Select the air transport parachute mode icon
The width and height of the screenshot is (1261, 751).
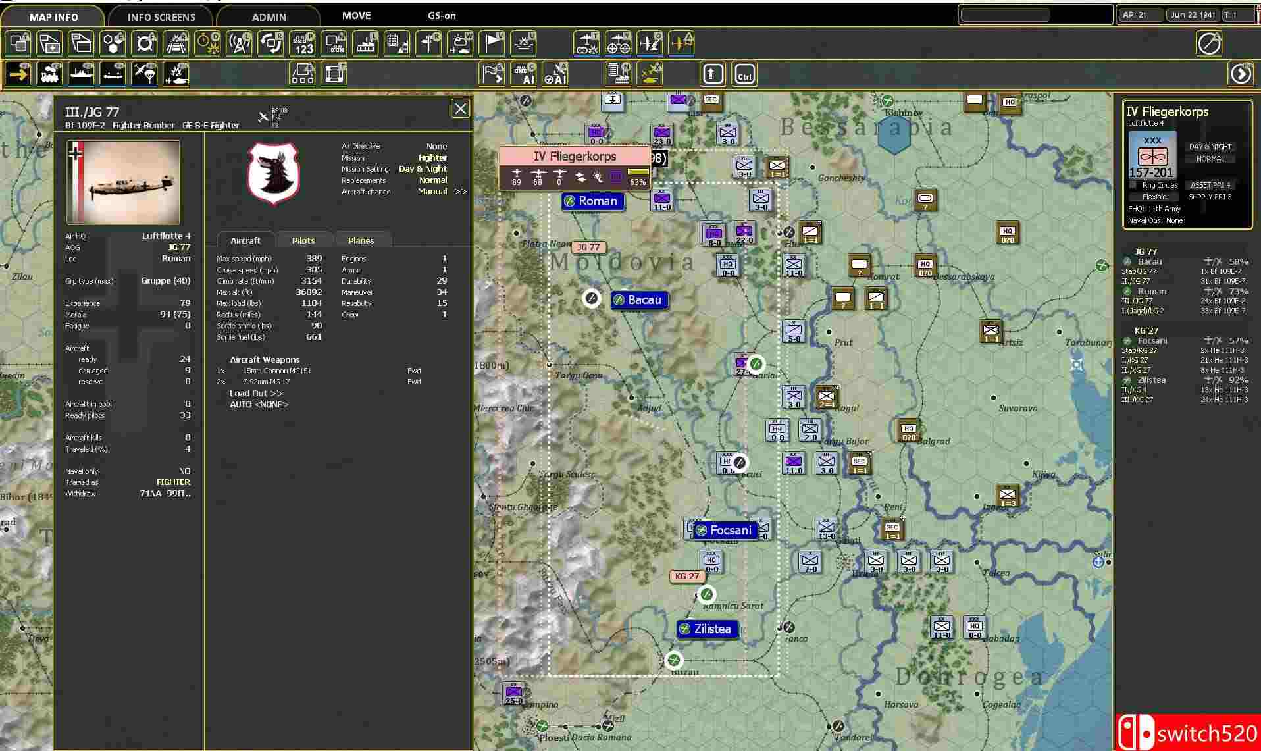(x=144, y=74)
